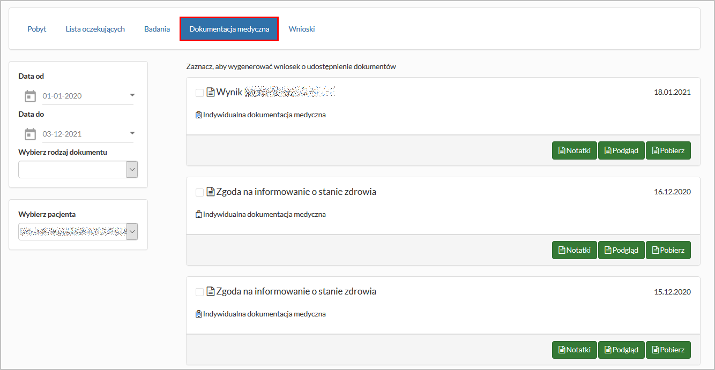Viewport: 715px width, 370px height.
Task: Expand the Data do date dropdown arrow
Action: tap(132, 133)
